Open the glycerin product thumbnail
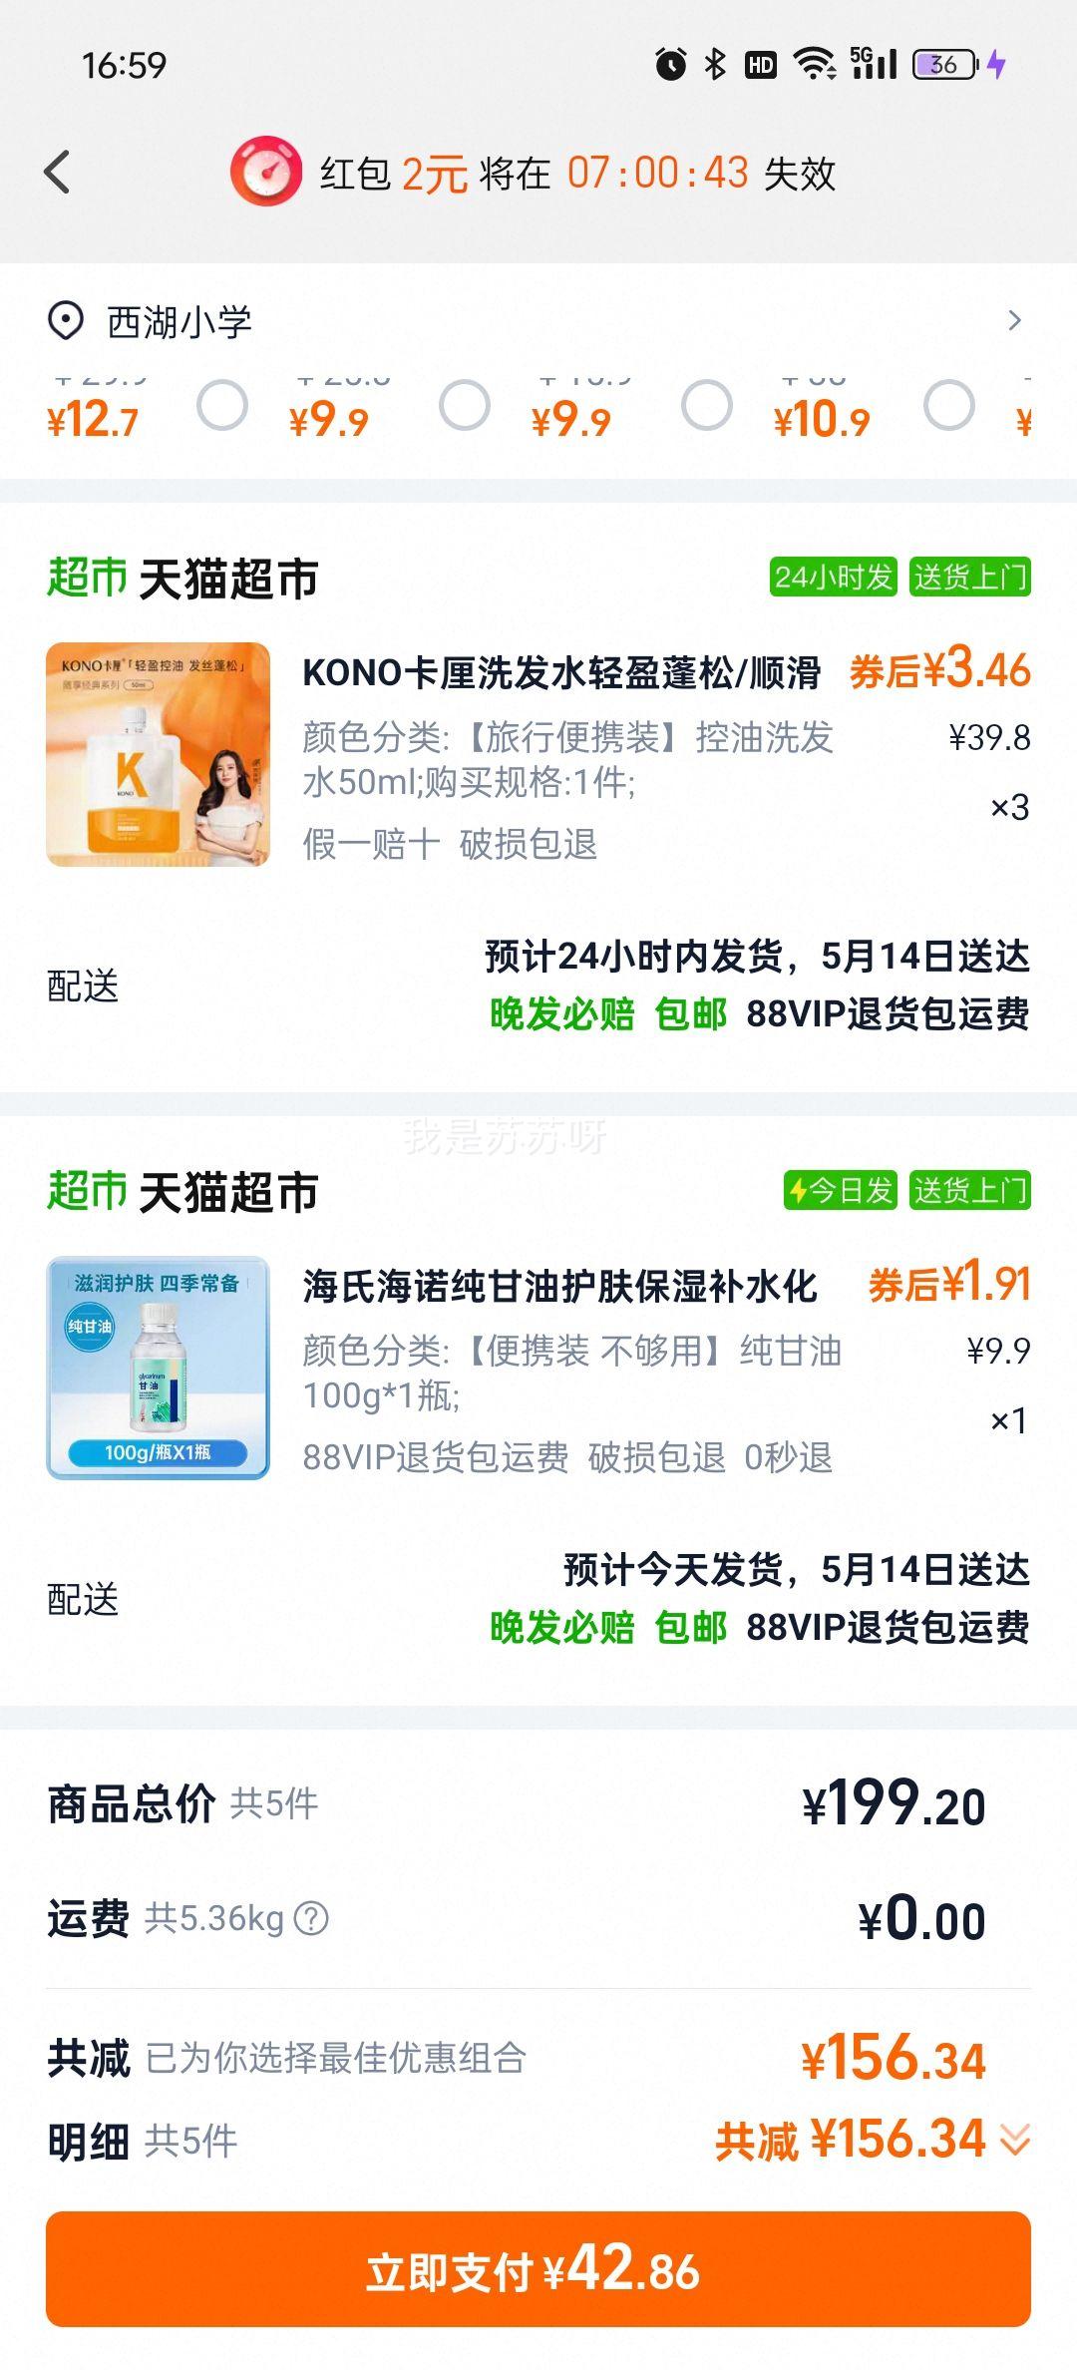1077x2370 pixels. [x=159, y=1368]
